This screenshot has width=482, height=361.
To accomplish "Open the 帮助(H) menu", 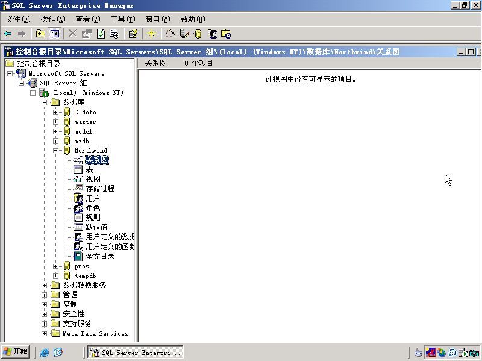I will point(193,19).
